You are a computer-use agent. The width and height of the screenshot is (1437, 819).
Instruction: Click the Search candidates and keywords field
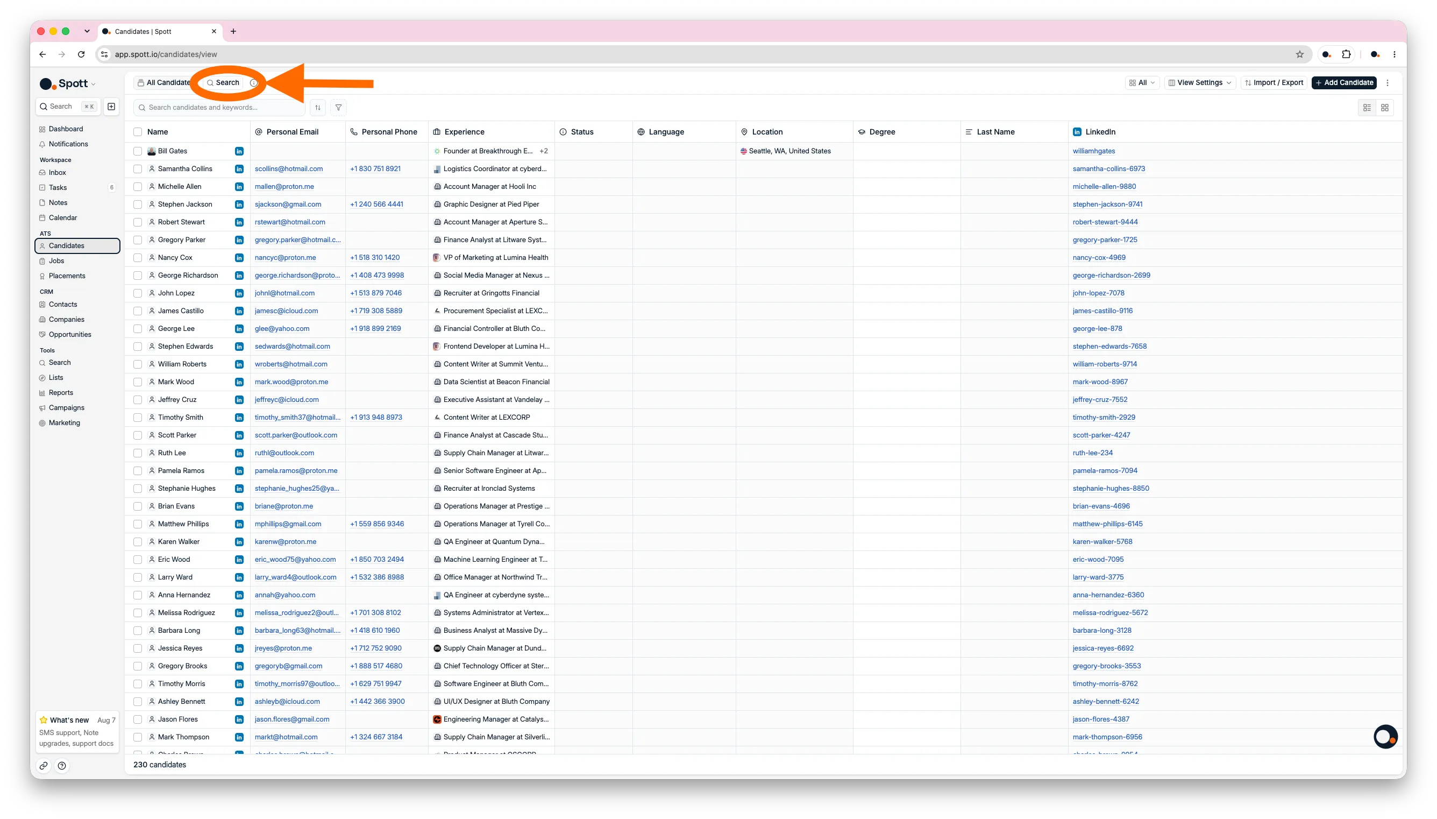[219, 108]
